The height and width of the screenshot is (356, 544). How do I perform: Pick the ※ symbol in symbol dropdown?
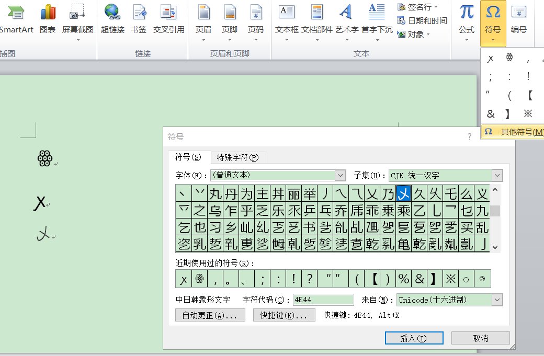[x=528, y=113]
